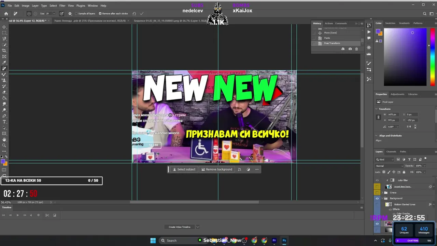
Task: Select the Eraser tool
Action: (4, 92)
